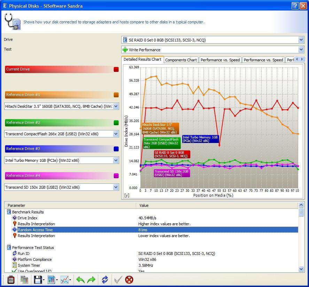Viewport: 309px width, 287px height.
Task: Click the Drive Index diamond icon
Action: point(14,218)
